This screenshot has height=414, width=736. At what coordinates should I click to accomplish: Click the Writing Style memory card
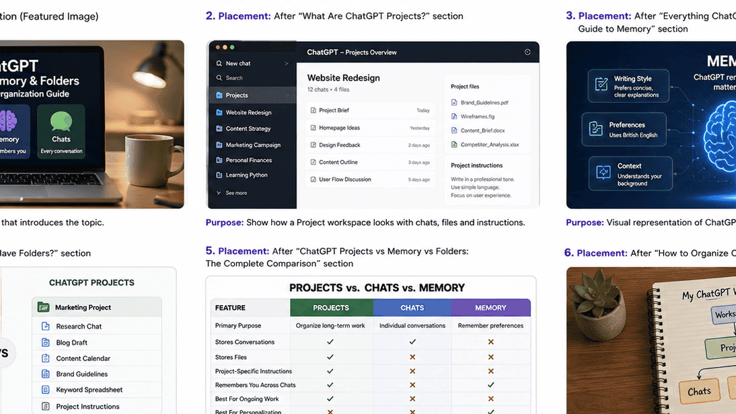[628, 86]
